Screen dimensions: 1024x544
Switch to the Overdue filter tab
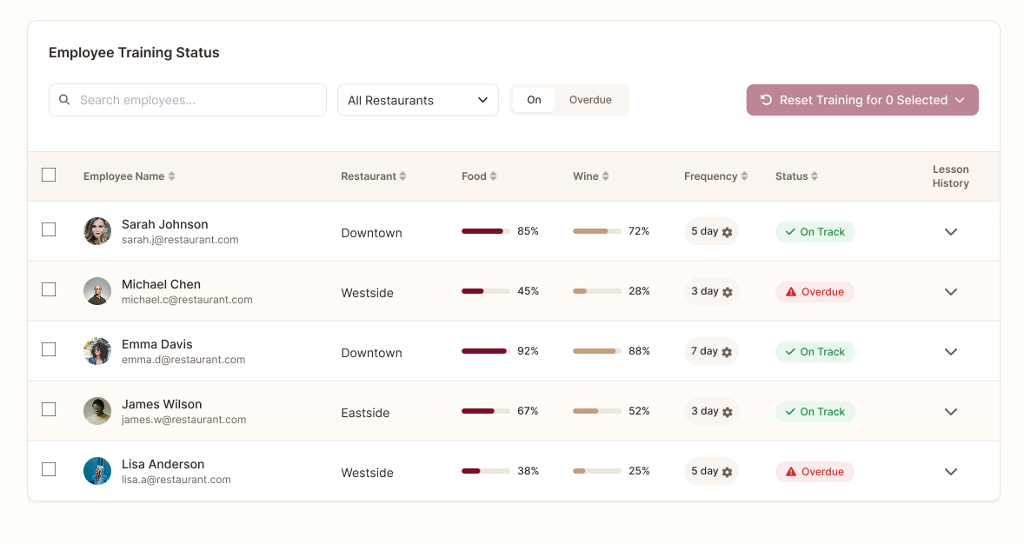click(x=590, y=99)
